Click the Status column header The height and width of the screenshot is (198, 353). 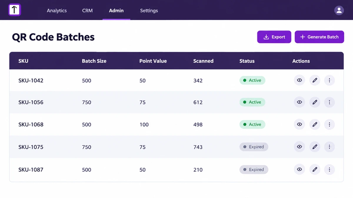point(247,61)
